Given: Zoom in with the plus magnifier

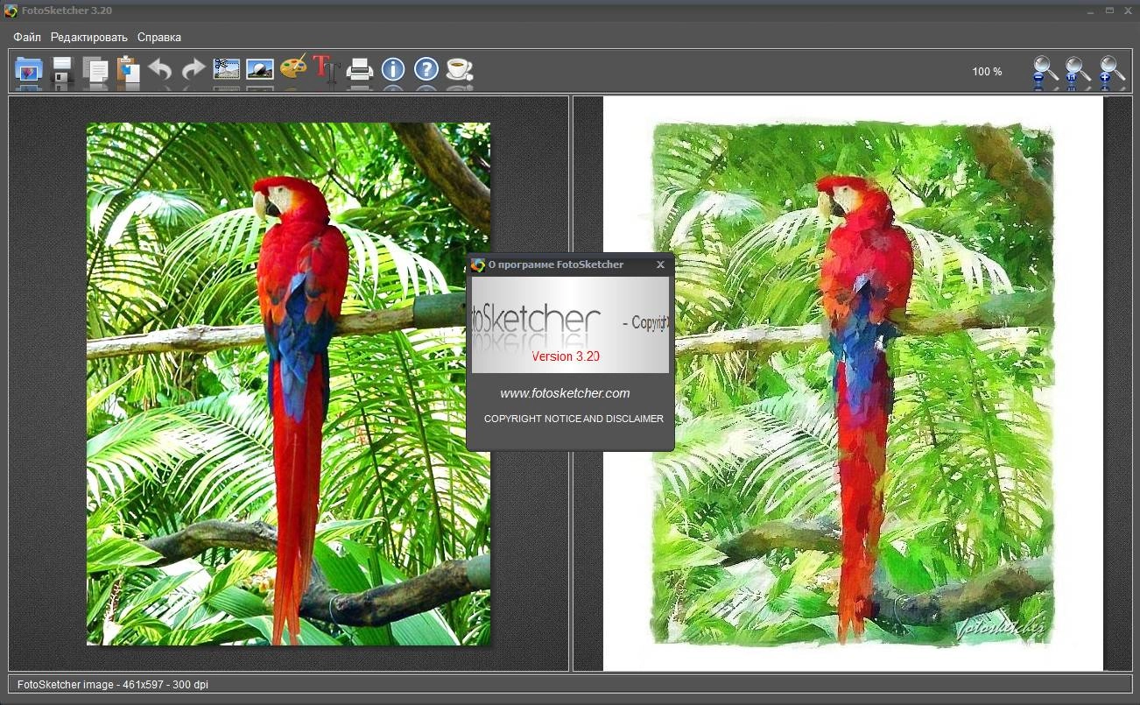Looking at the screenshot, I should pos(1112,71).
